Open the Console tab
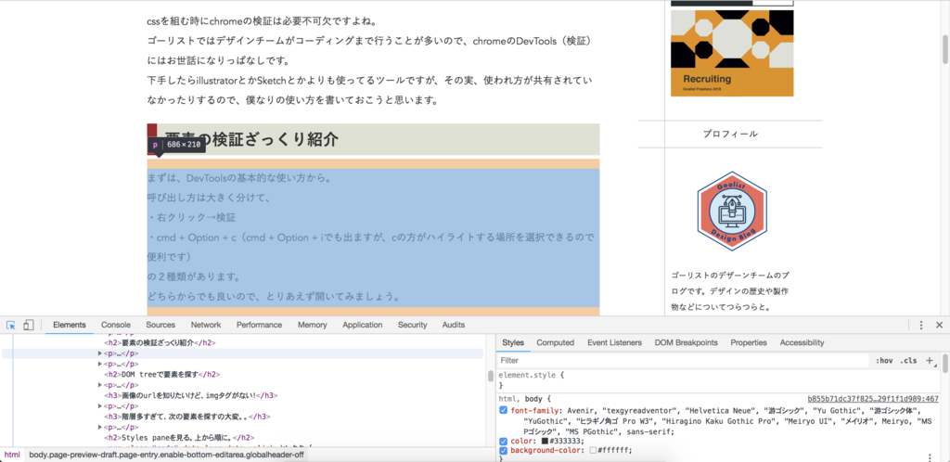 (116, 325)
